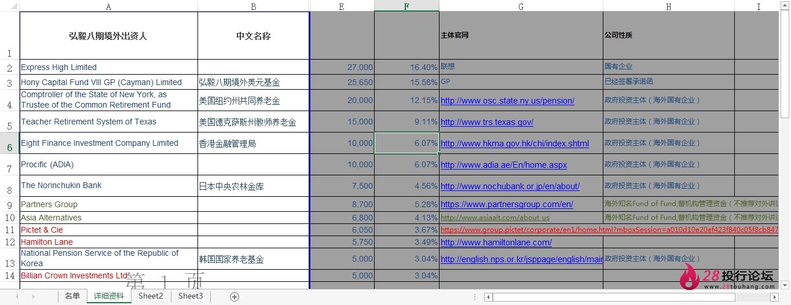Screen dimensions: 791x305
Task: Switch to the Sheet3 tab
Action: (x=191, y=296)
